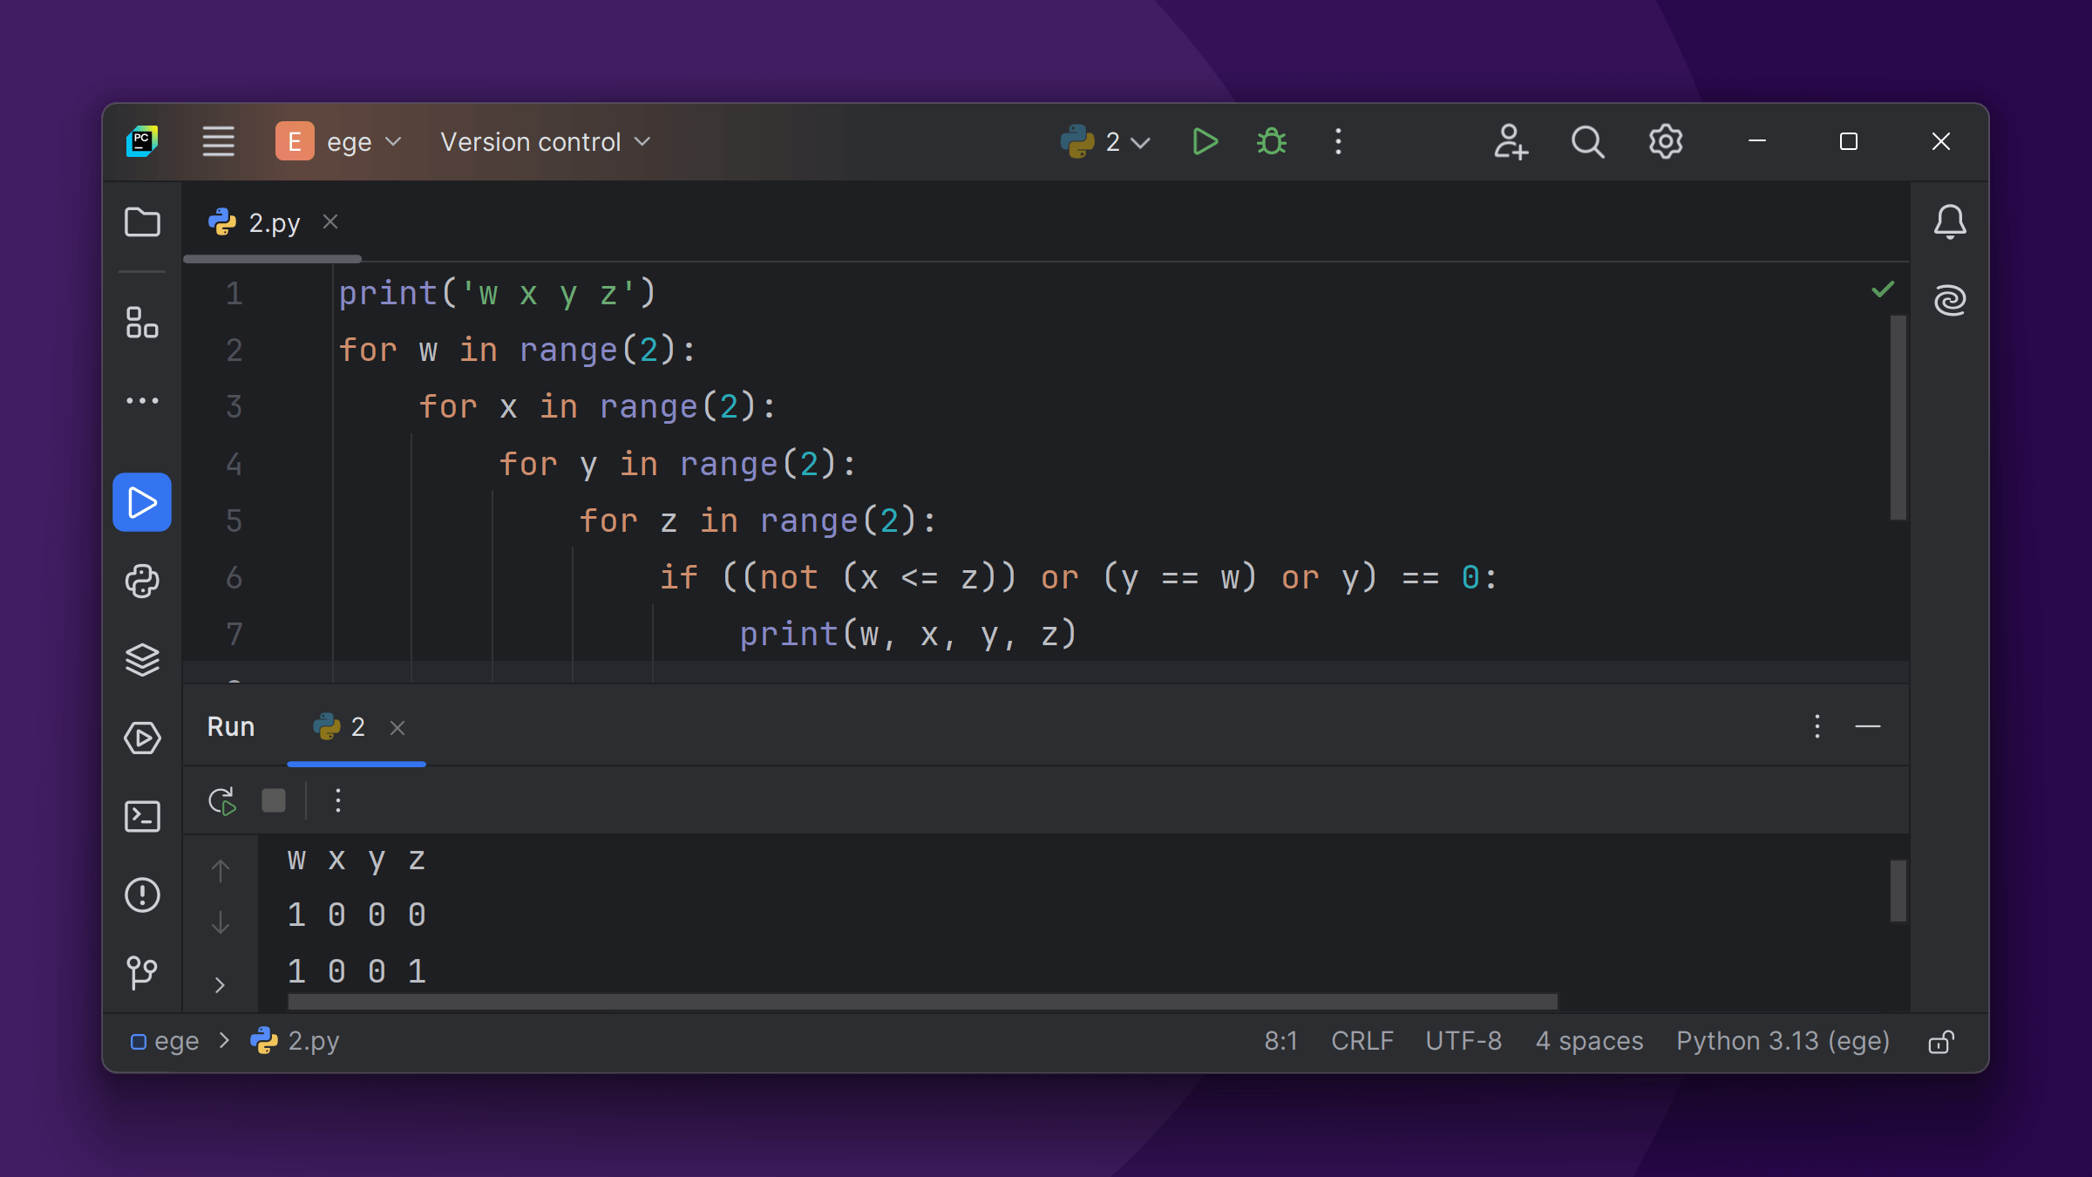The height and width of the screenshot is (1177, 2092).
Task: Open the Python Console tool window
Action: pos(142,581)
